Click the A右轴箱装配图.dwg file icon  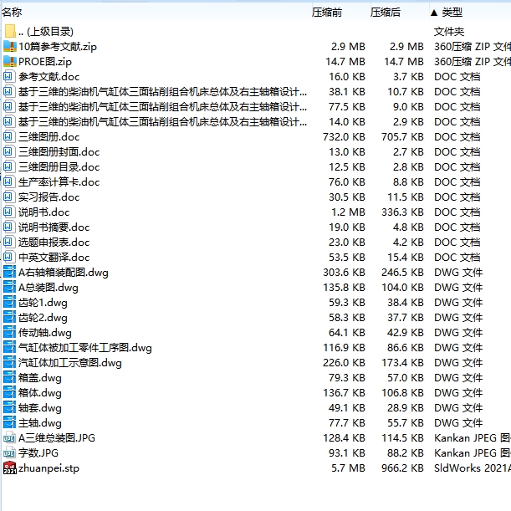point(9,272)
